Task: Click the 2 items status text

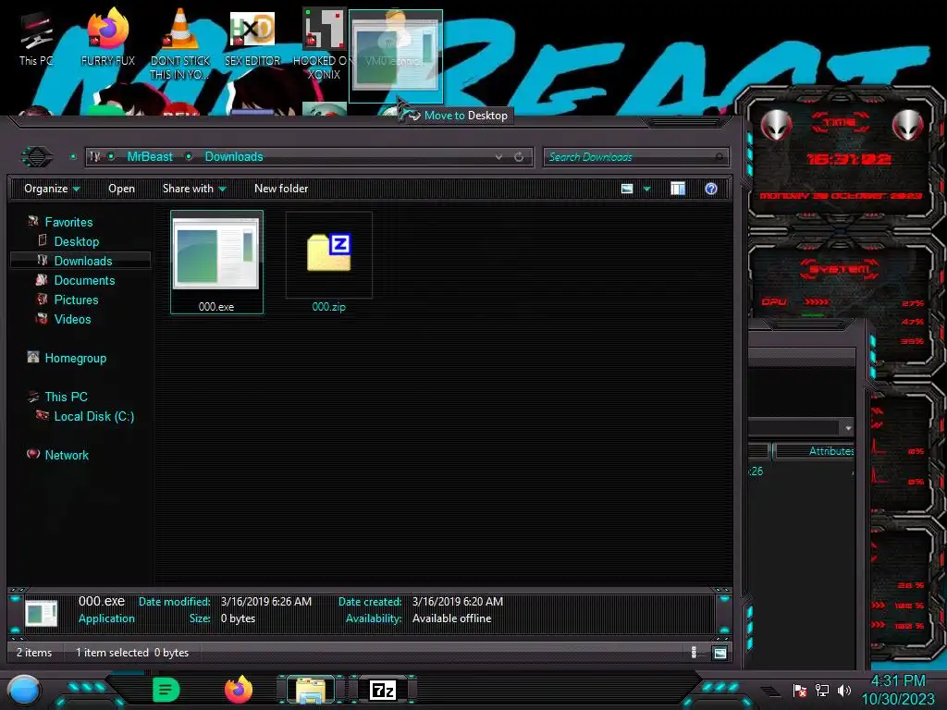Action: click(34, 653)
